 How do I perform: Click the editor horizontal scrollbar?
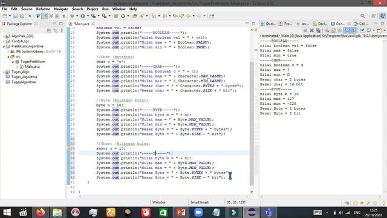point(163,197)
